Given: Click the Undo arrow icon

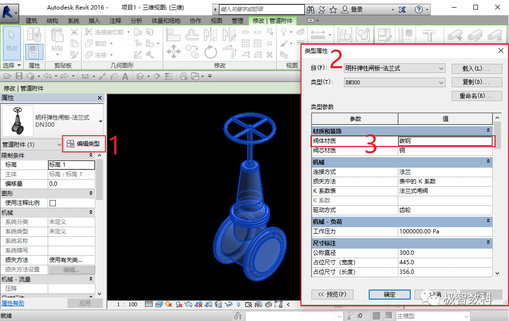Looking at the screenshot, I should [x=48, y=76].
